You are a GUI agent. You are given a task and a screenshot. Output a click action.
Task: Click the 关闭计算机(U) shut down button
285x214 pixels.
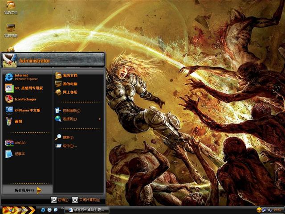[86, 200]
